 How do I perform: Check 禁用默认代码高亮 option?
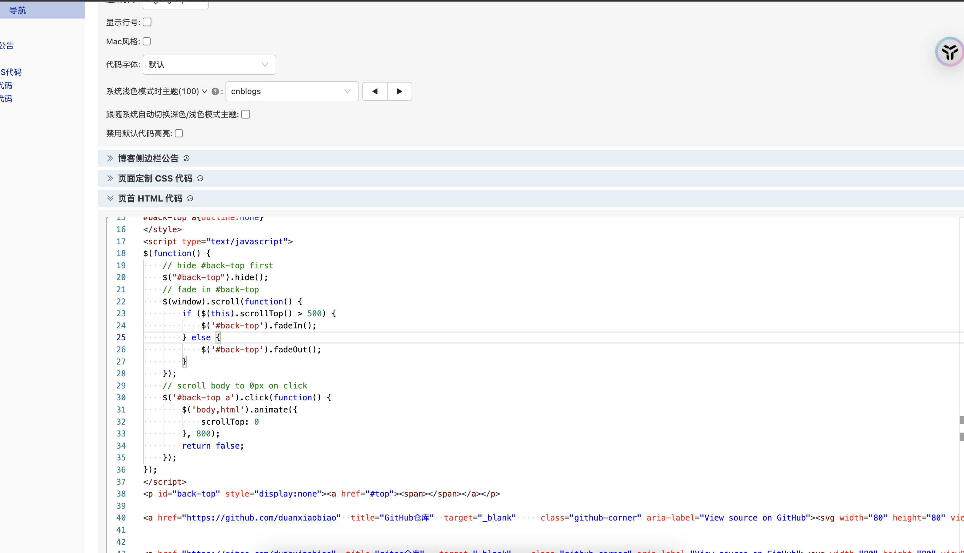coord(179,133)
